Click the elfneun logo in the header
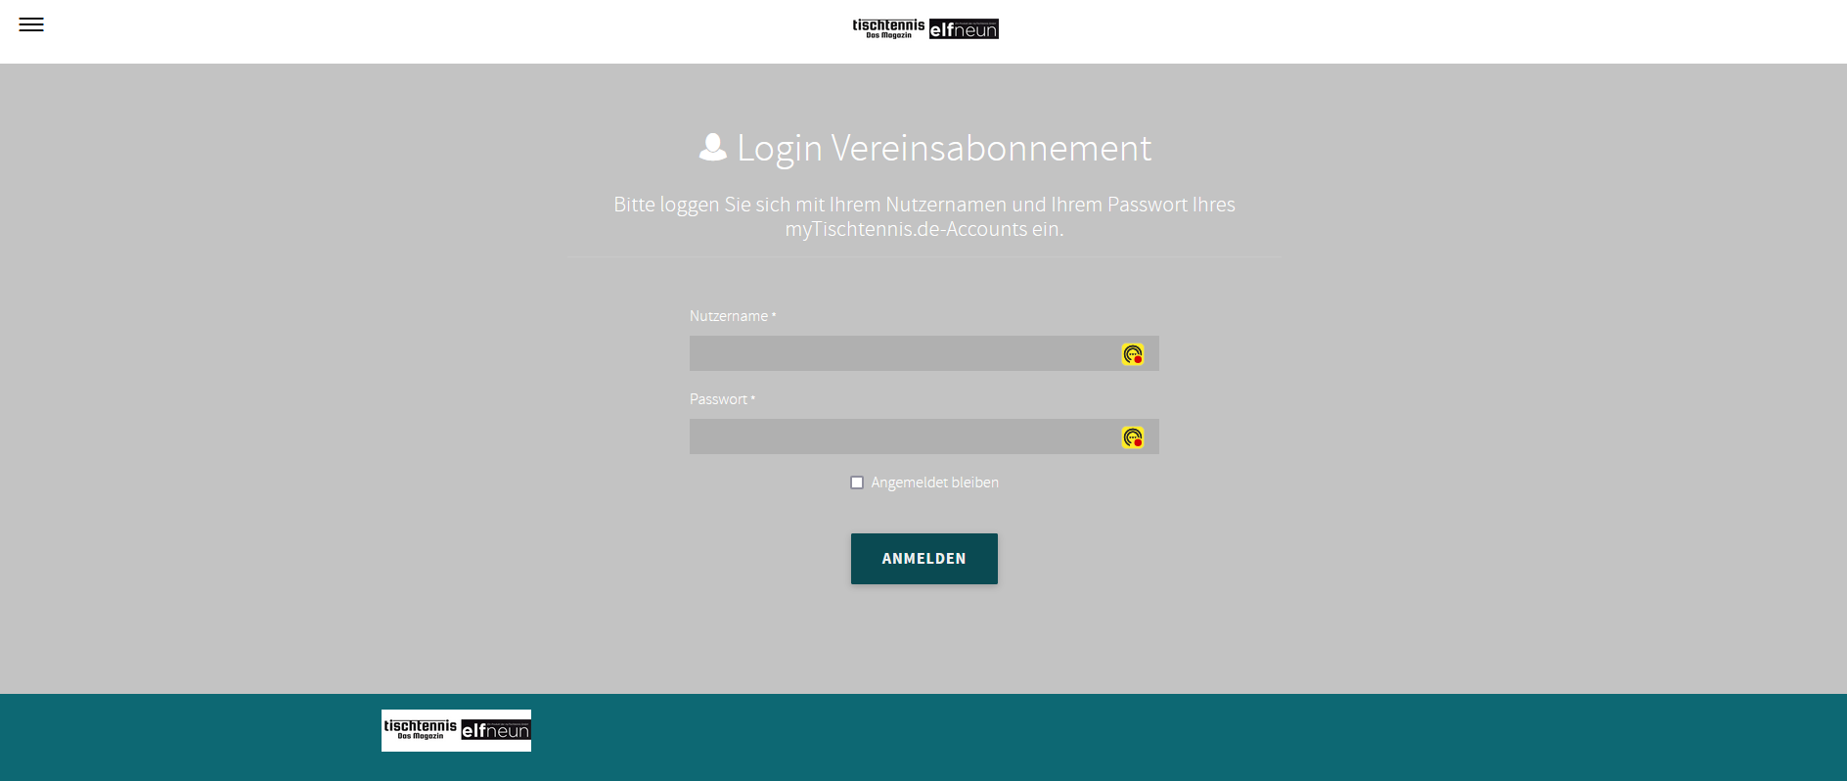Viewport: 1847px width, 781px height. [964, 29]
